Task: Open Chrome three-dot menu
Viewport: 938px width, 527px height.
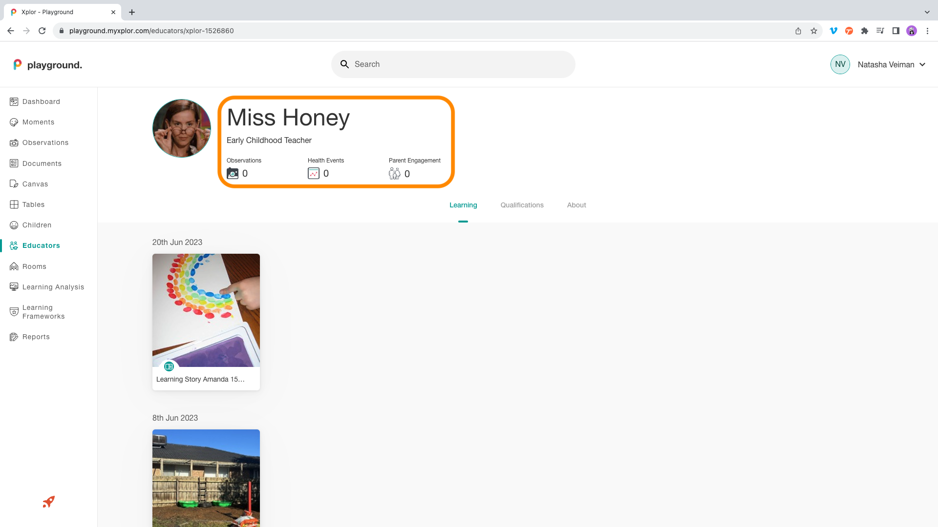Action: [927, 31]
